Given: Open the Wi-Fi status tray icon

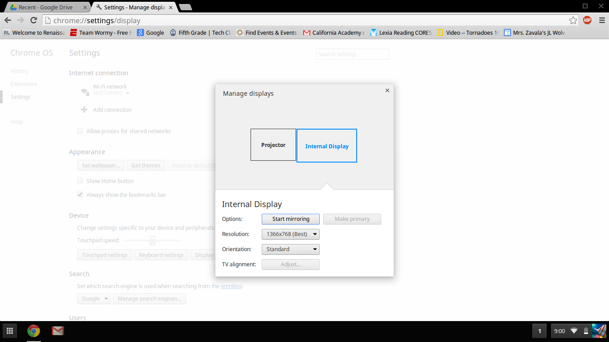Looking at the screenshot, I should coord(574,331).
